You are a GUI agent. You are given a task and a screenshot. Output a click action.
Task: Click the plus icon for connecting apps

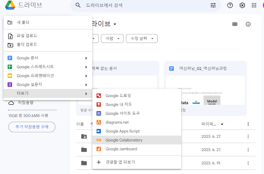coord(99,162)
